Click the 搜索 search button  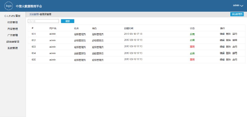(x=68, y=21)
